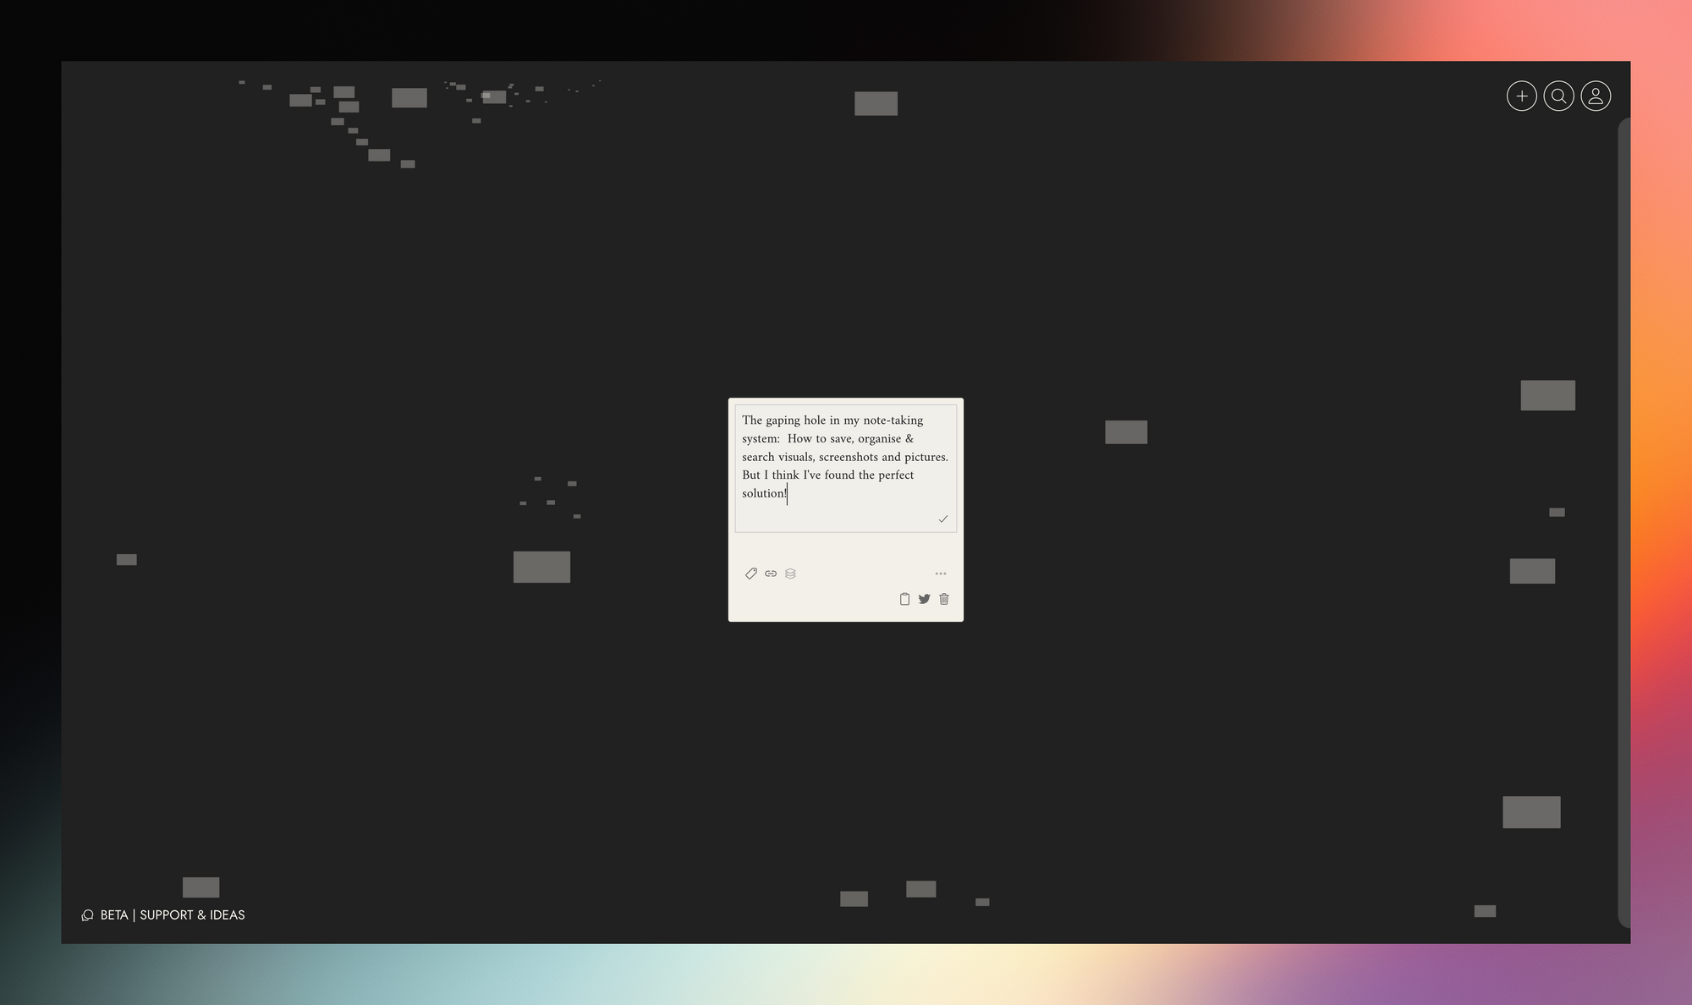Copy note with the clipboard icon
This screenshot has width=1692, height=1005.
904,599
